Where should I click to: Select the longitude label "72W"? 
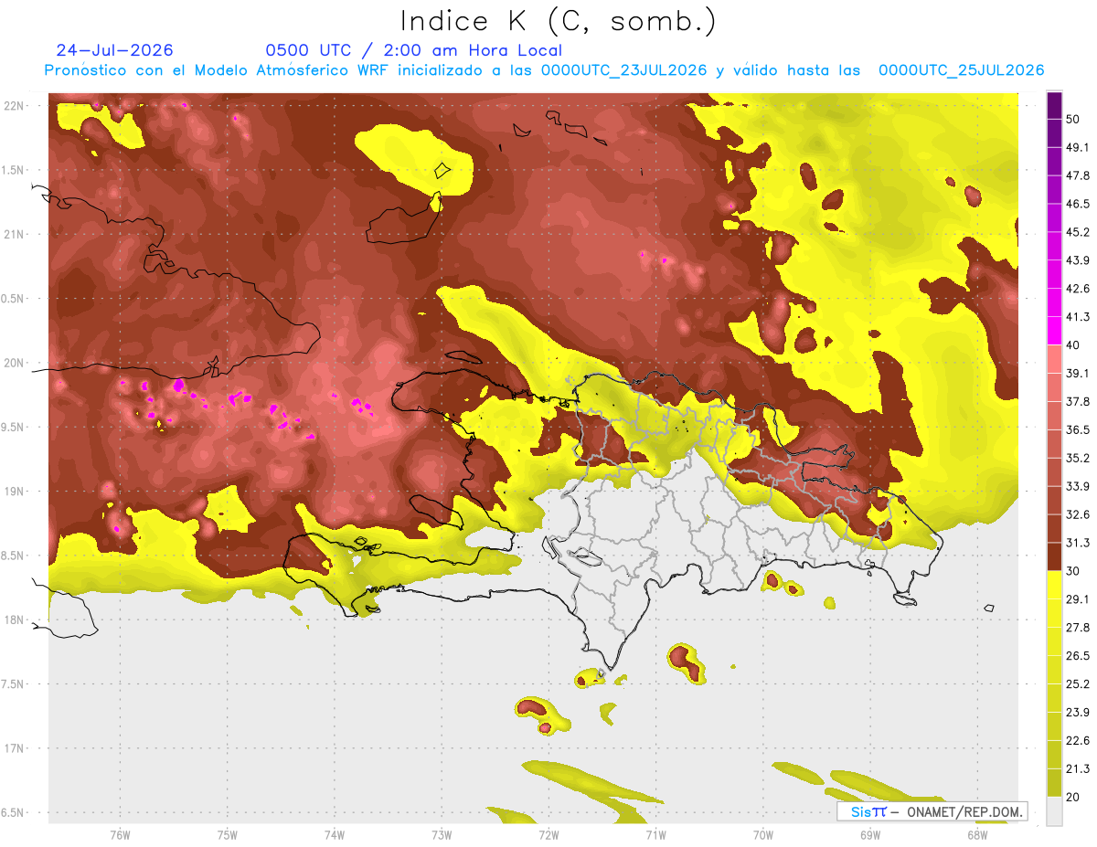(x=548, y=834)
